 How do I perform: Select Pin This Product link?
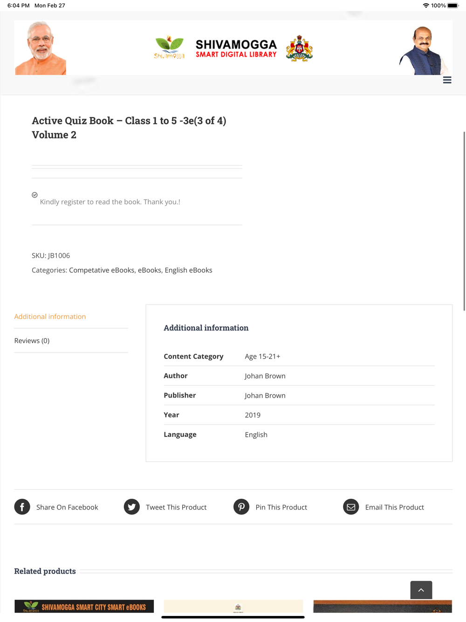pyautogui.click(x=281, y=507)
